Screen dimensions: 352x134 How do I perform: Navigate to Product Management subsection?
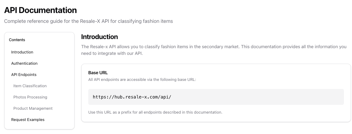[x=33, y=108]
